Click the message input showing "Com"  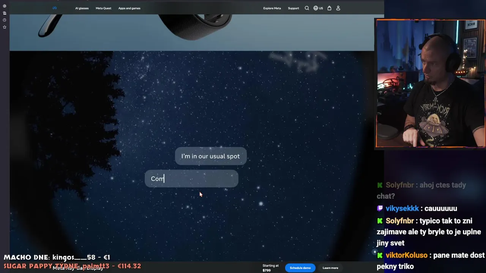point(191,179)
